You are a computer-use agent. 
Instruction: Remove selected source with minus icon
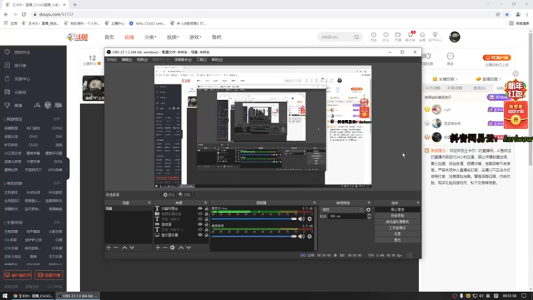[x=165, y=247]
